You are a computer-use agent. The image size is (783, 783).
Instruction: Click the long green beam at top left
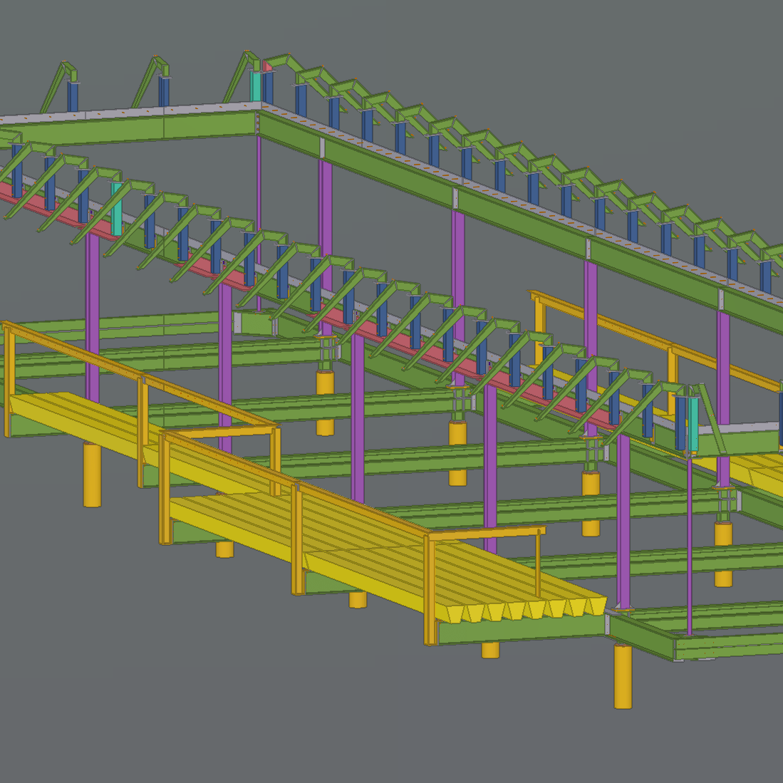(x=128, y=130)
